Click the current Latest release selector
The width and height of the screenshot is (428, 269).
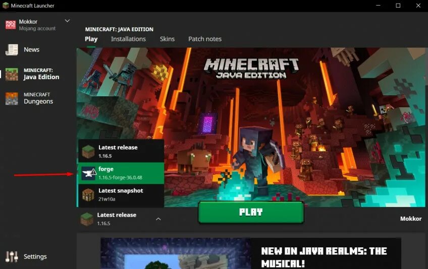point(121,219)
